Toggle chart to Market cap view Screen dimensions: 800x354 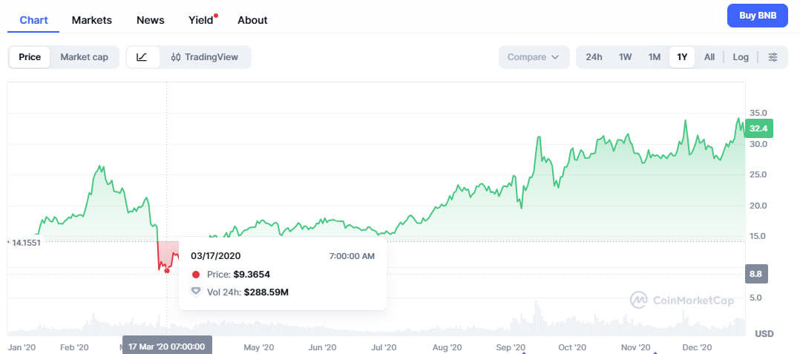pyautogui.click(x=84, y=57)
